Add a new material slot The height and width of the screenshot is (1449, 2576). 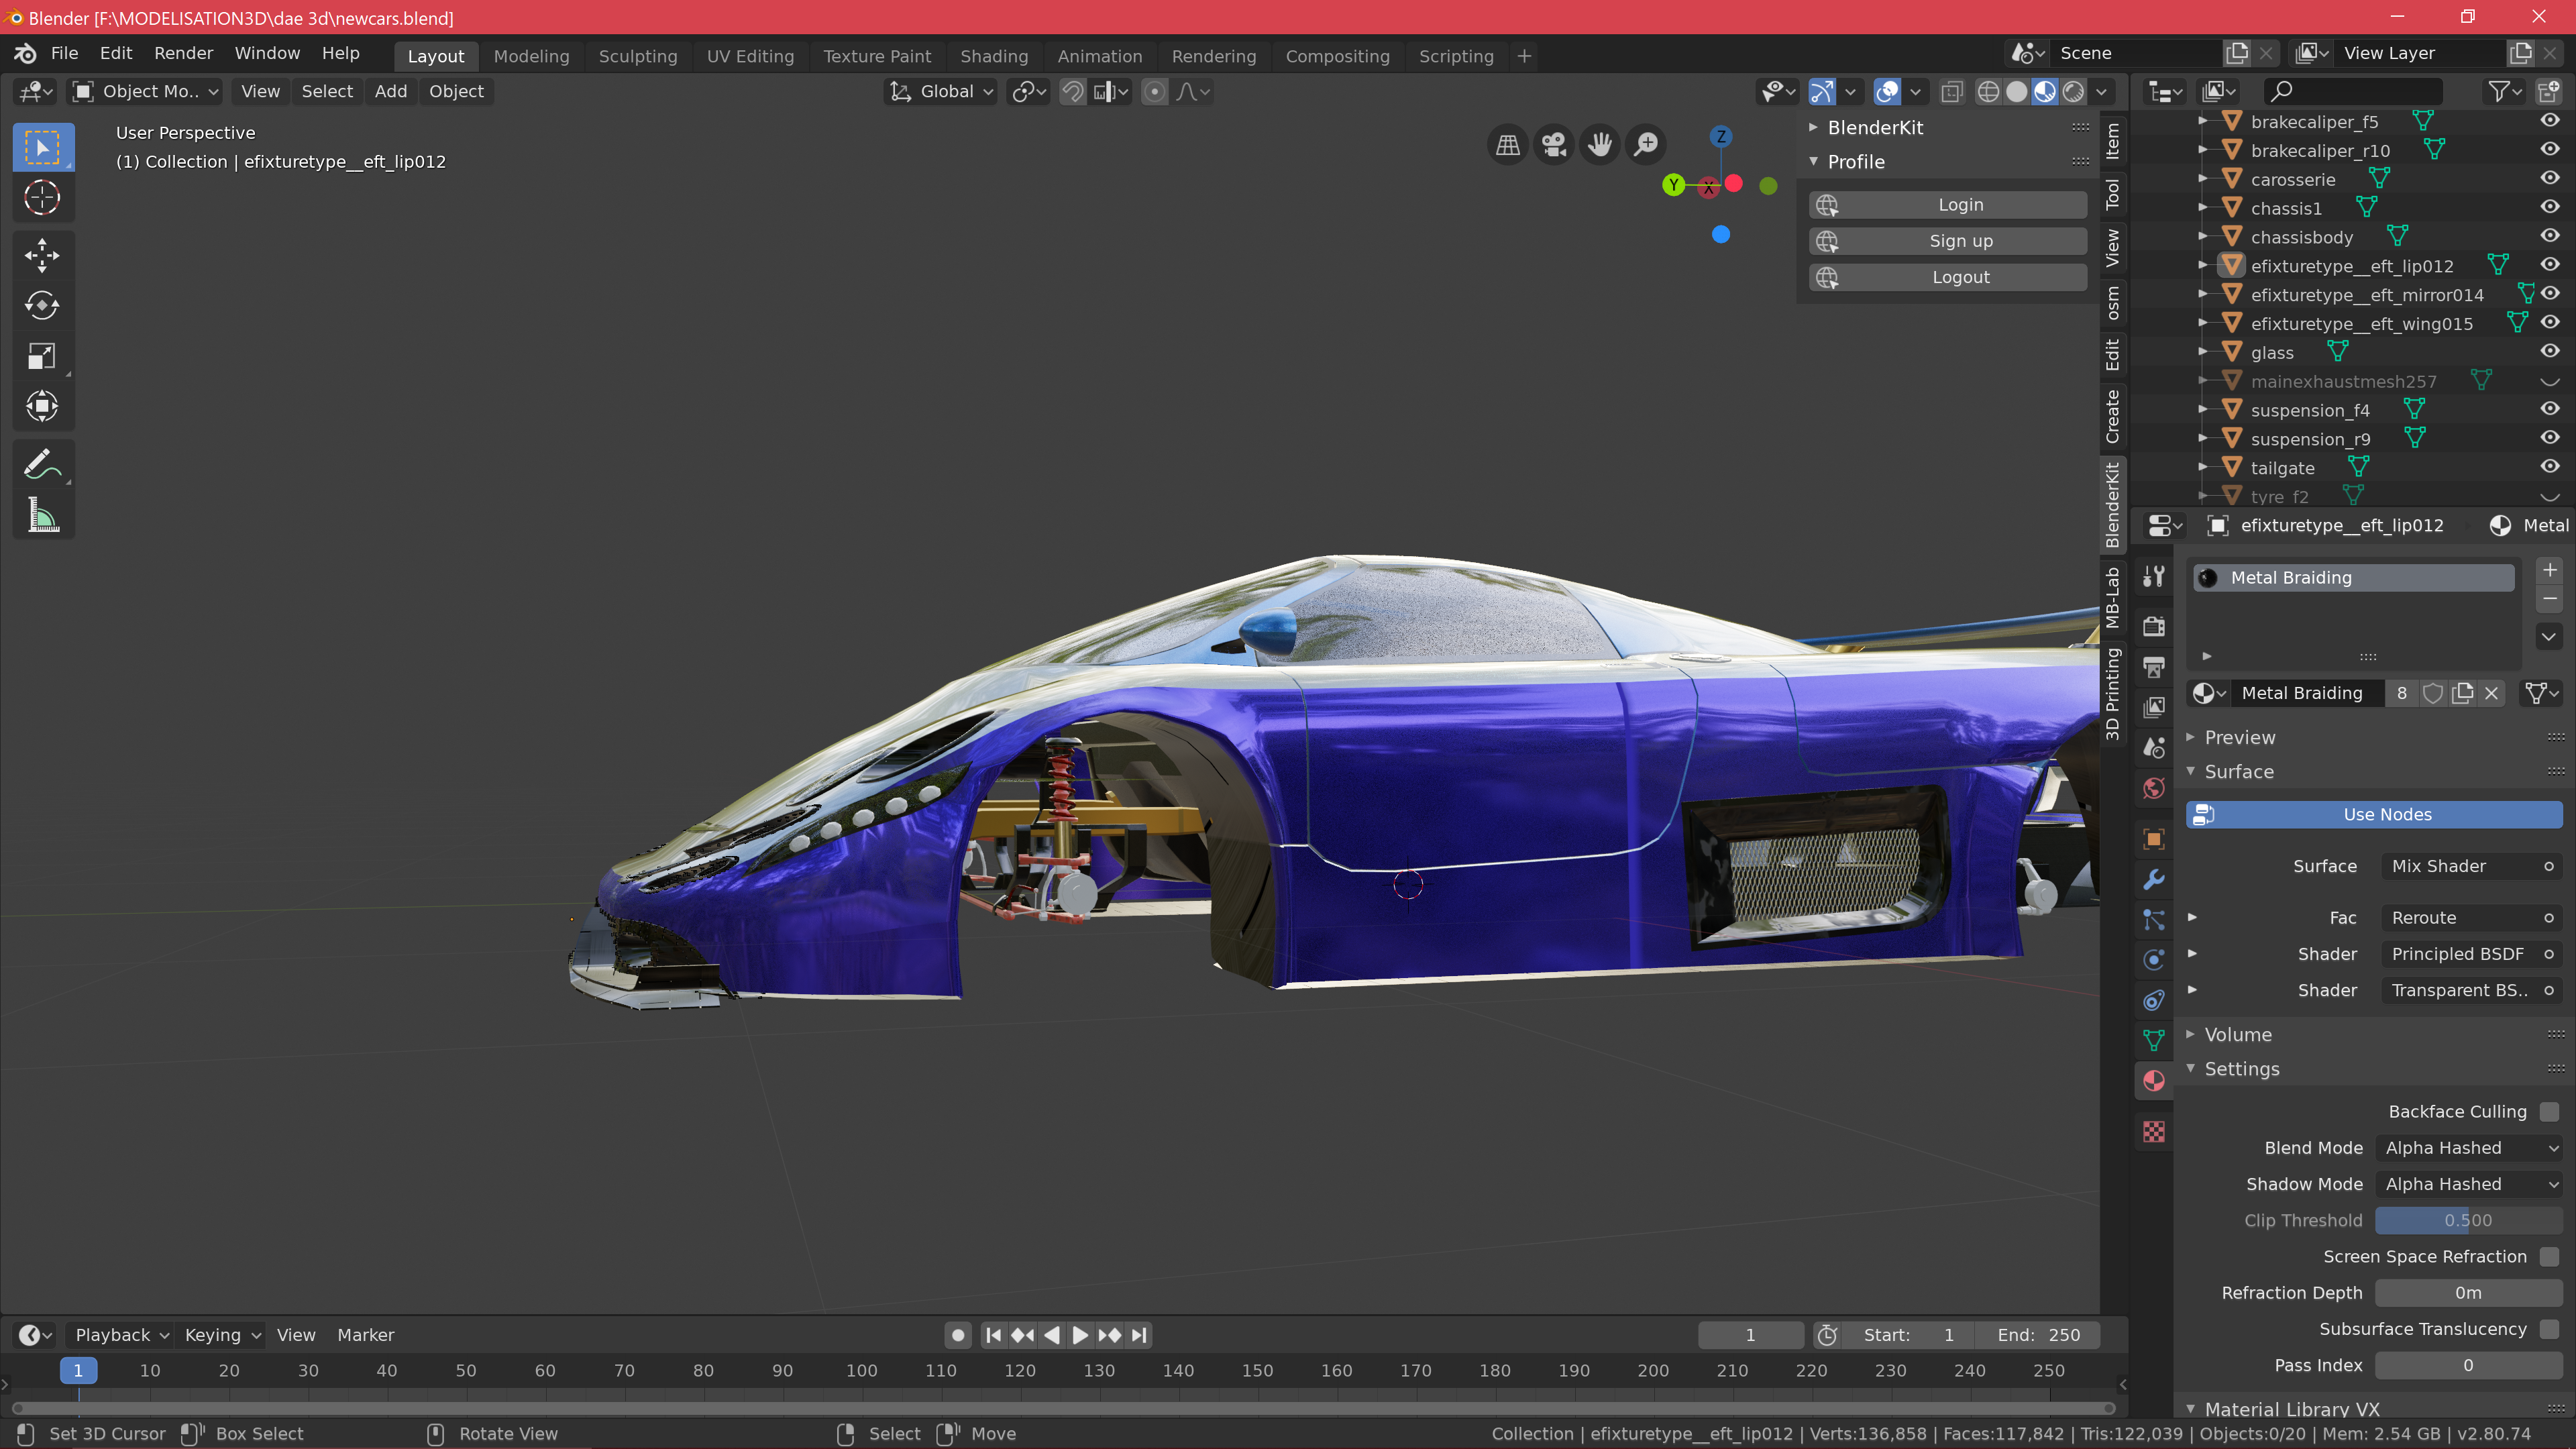(2549, 570)
